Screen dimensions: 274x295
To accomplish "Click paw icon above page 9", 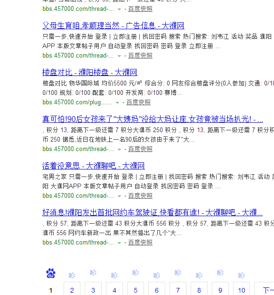I will pos(220,272).
